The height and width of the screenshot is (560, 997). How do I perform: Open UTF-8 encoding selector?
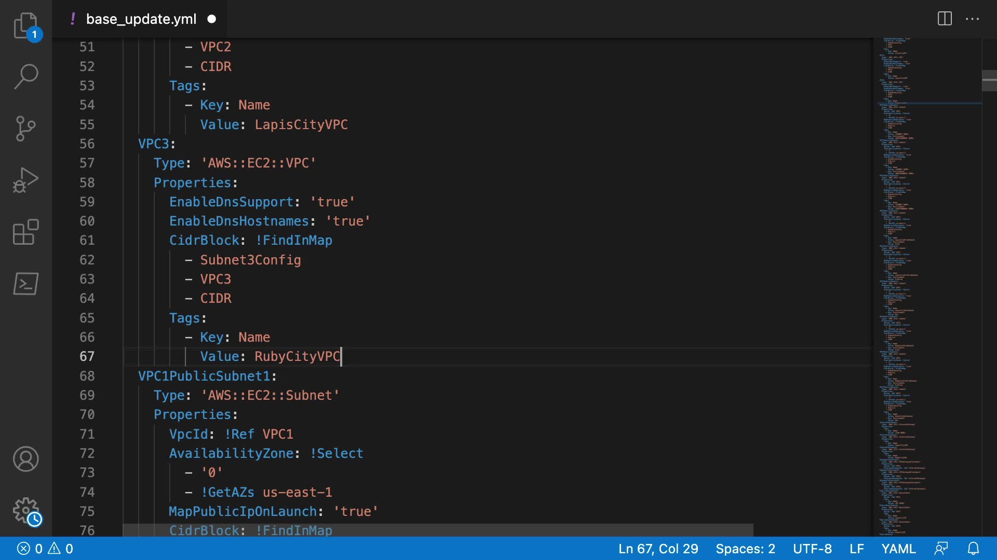pyautogui.click(x=812, y=549)
